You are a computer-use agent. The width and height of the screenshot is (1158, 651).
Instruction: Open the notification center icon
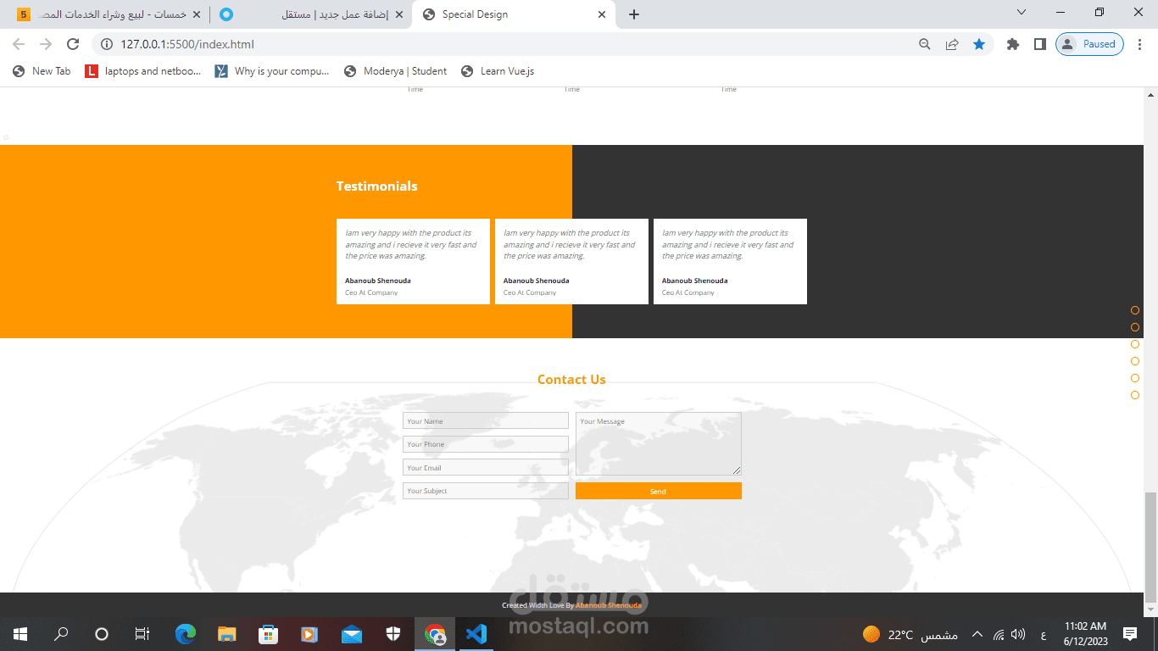click(x=1130, y=634)
